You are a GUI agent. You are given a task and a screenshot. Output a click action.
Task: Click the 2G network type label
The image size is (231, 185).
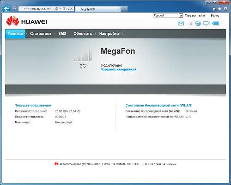pyautogui.click(x=83, y=66)
